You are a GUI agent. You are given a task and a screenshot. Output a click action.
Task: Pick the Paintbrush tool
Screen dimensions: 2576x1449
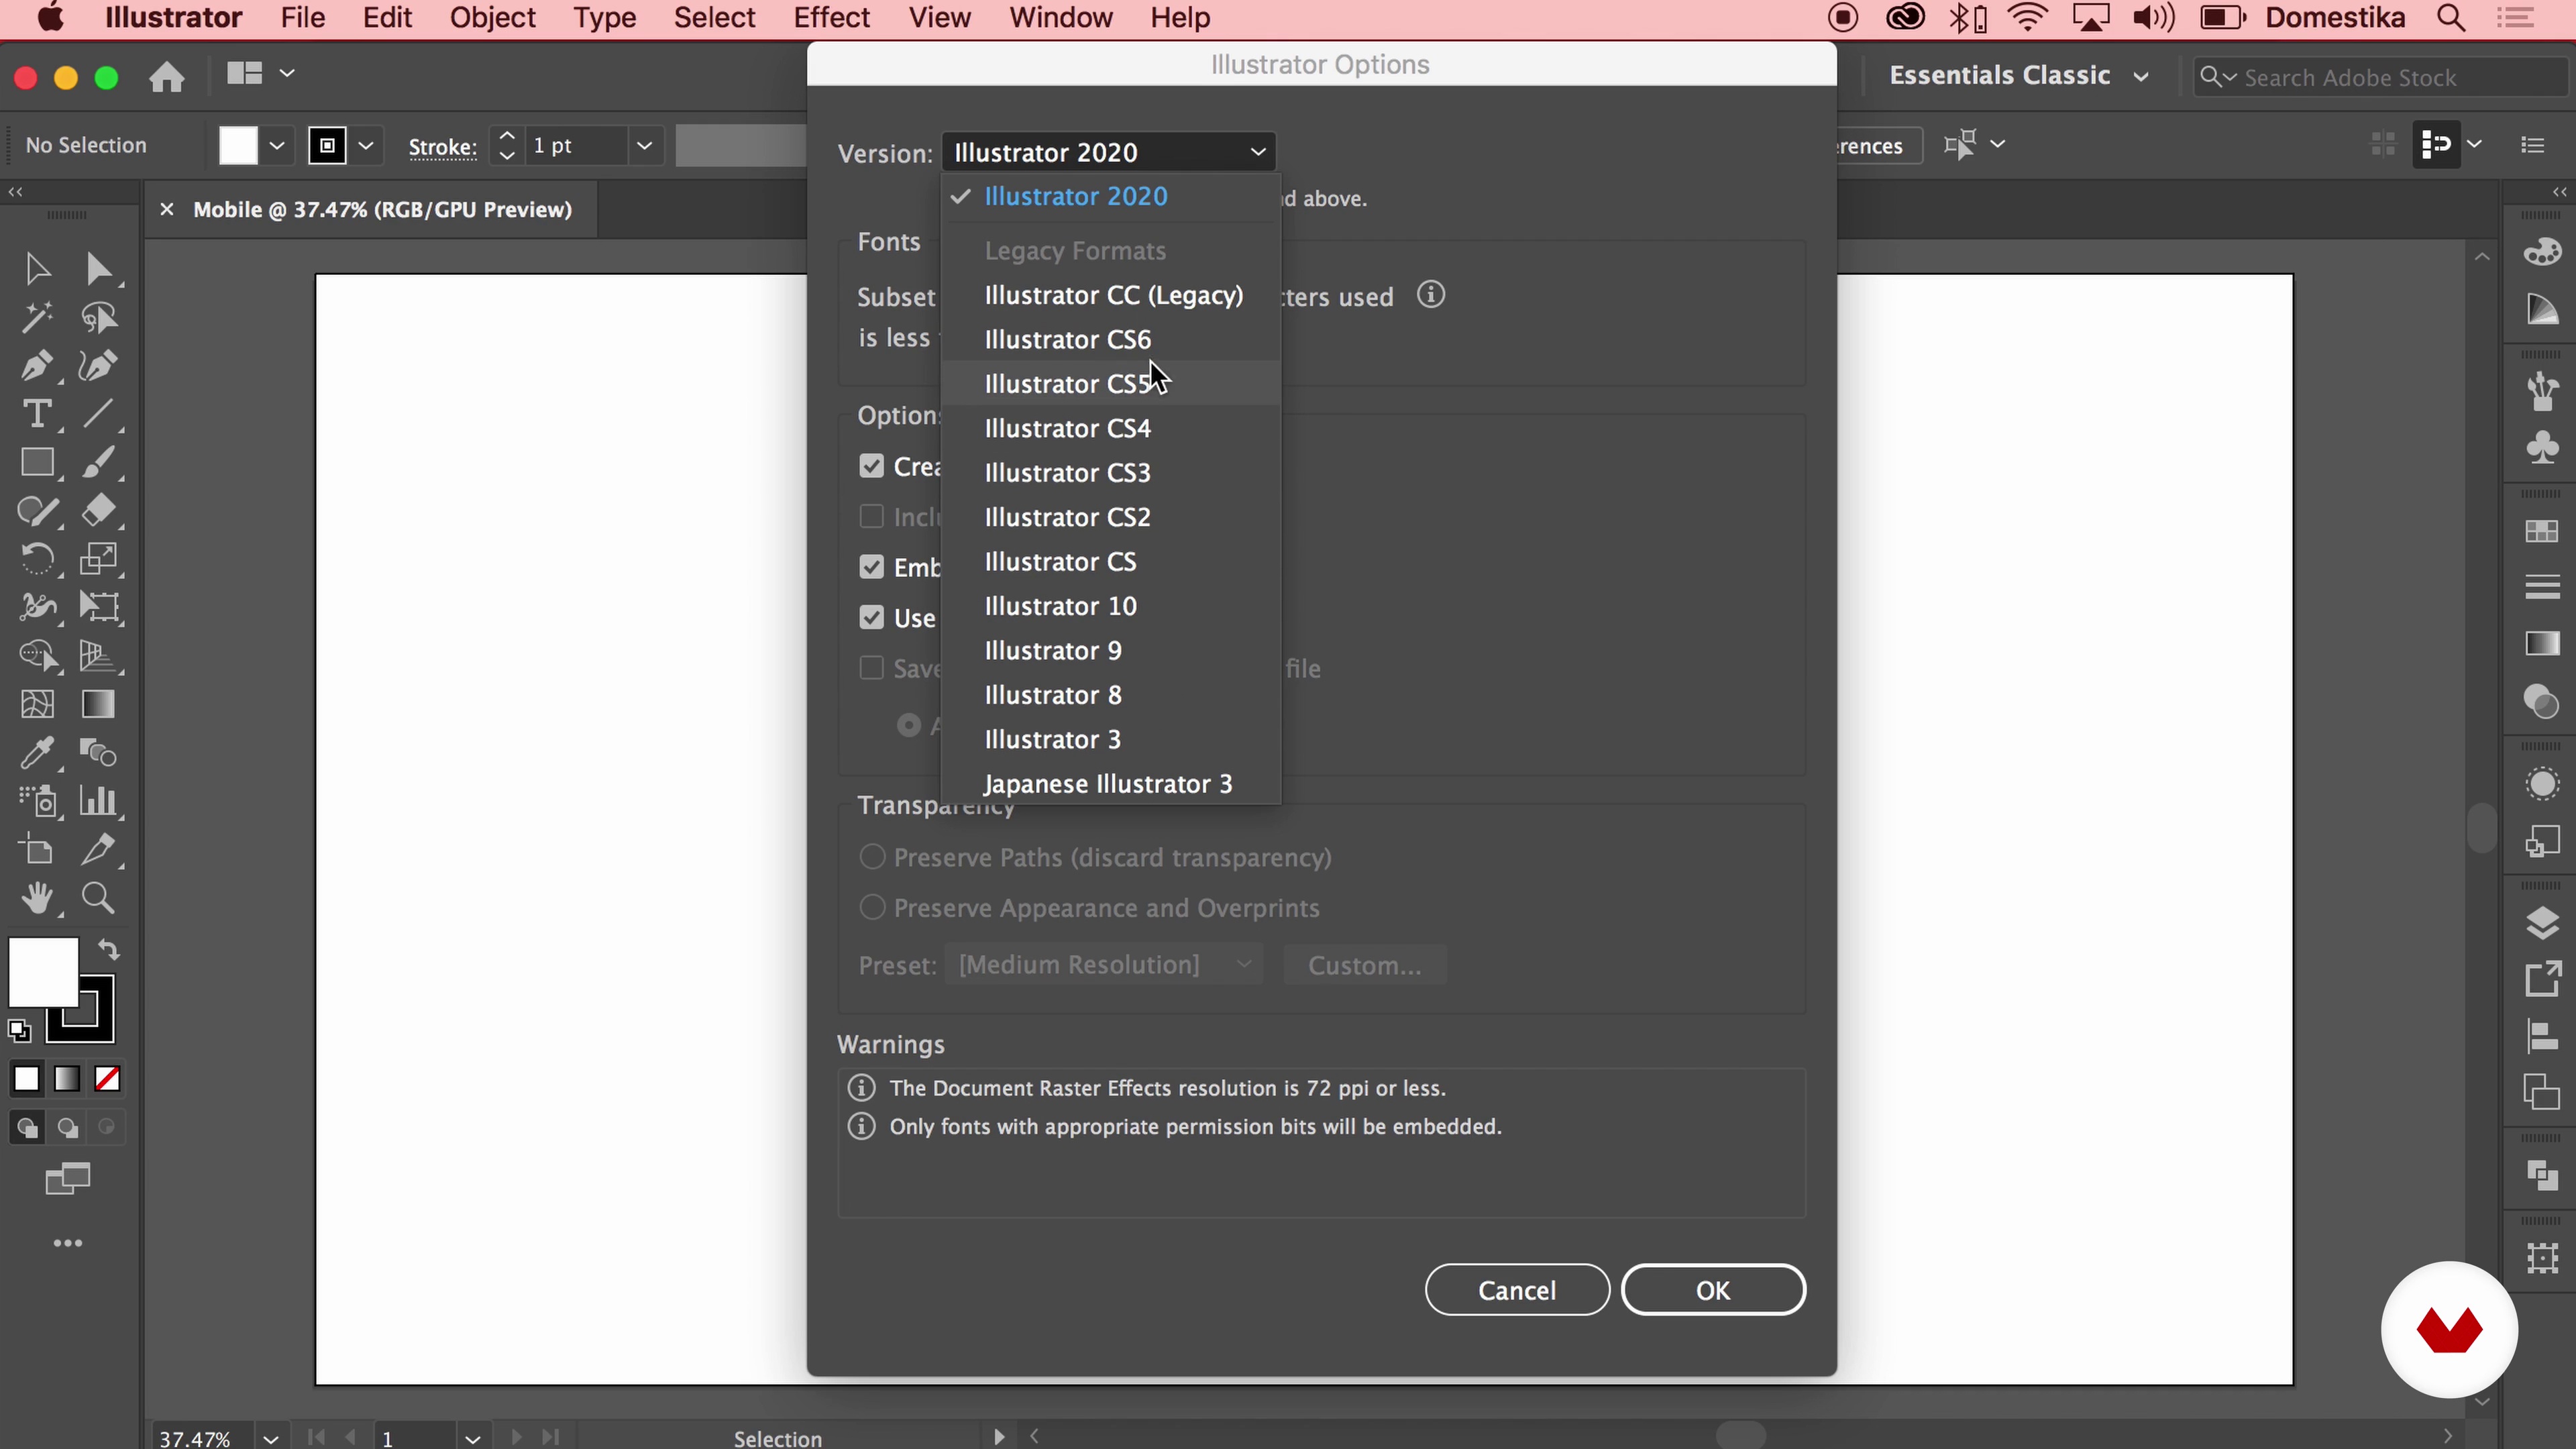pyautogui.click(x=98, y=462)
